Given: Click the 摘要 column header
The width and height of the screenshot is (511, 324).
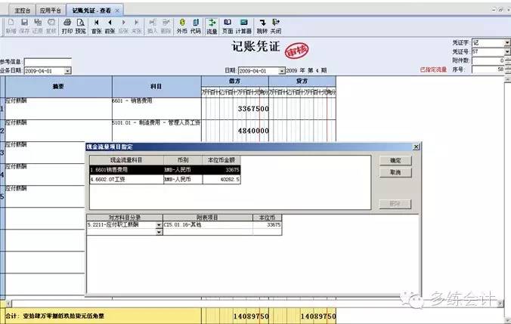Looking at the screenshot, I should 59,87.
